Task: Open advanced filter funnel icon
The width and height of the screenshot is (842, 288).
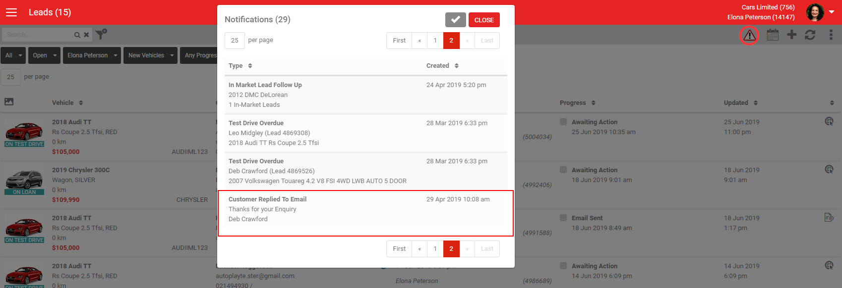Action: [x=101, y=34]
